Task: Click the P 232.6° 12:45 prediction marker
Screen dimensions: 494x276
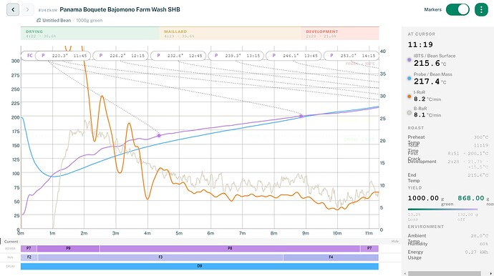Action: (178, 56)
